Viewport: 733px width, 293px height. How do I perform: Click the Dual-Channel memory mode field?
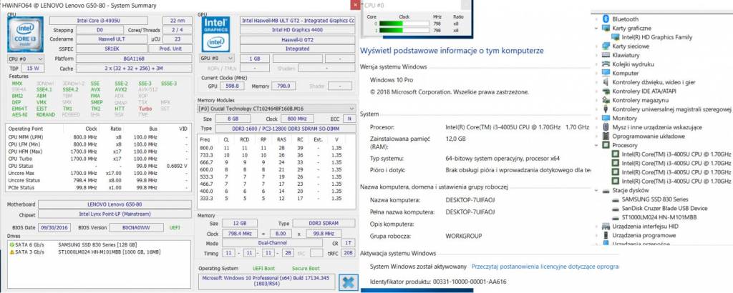pyautogui.click(x=272, y=243)
